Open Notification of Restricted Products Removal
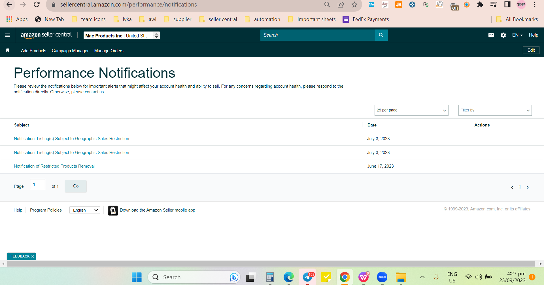This screenshot has width=544, height=285. (x=54, y=166)
